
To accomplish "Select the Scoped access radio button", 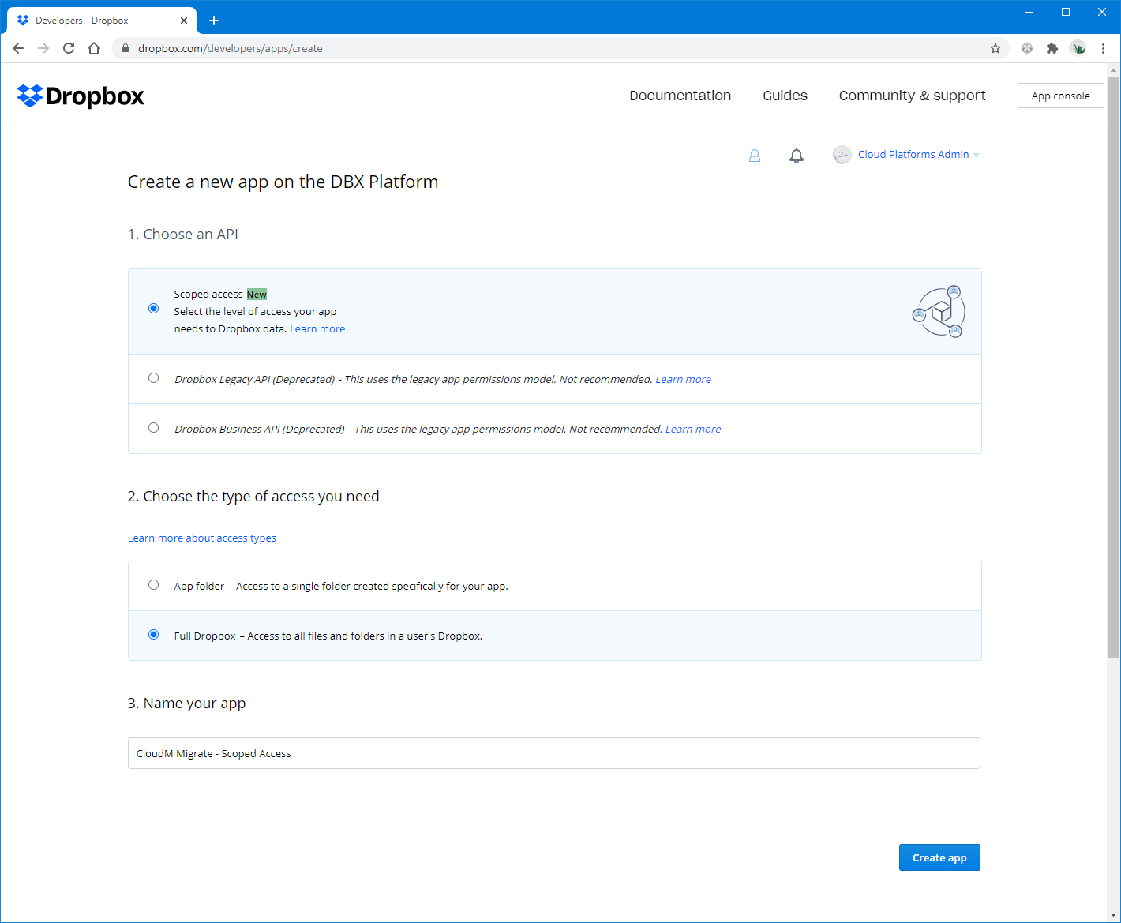I will tap(153, 308).
